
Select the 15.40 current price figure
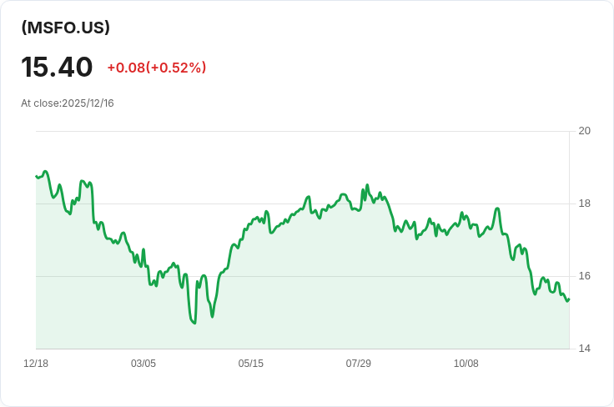tap(57, 67)
